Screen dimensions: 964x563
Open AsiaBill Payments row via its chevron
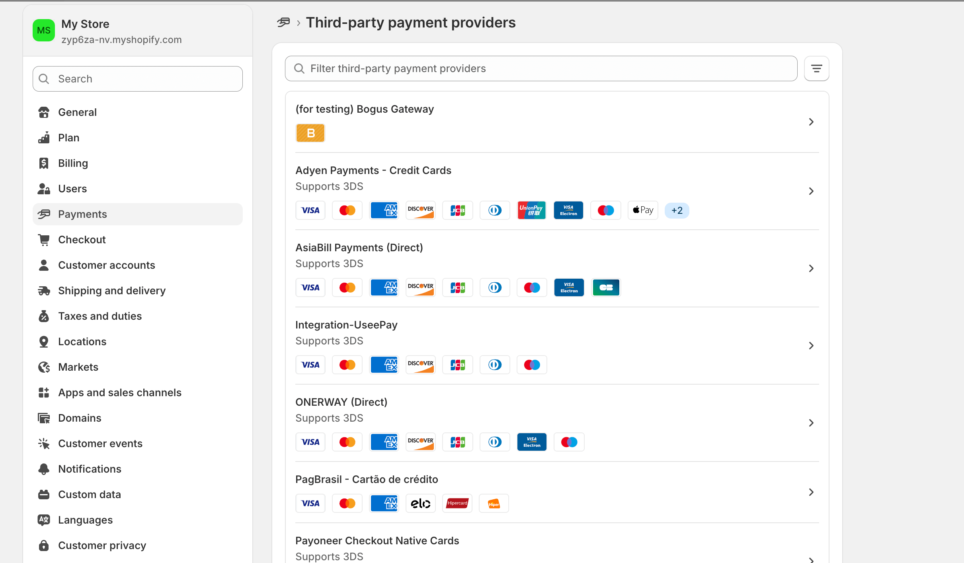coord(811,268)
